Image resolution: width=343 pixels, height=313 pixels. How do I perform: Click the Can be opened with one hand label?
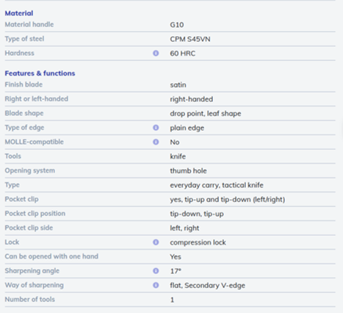pos(51,256)
